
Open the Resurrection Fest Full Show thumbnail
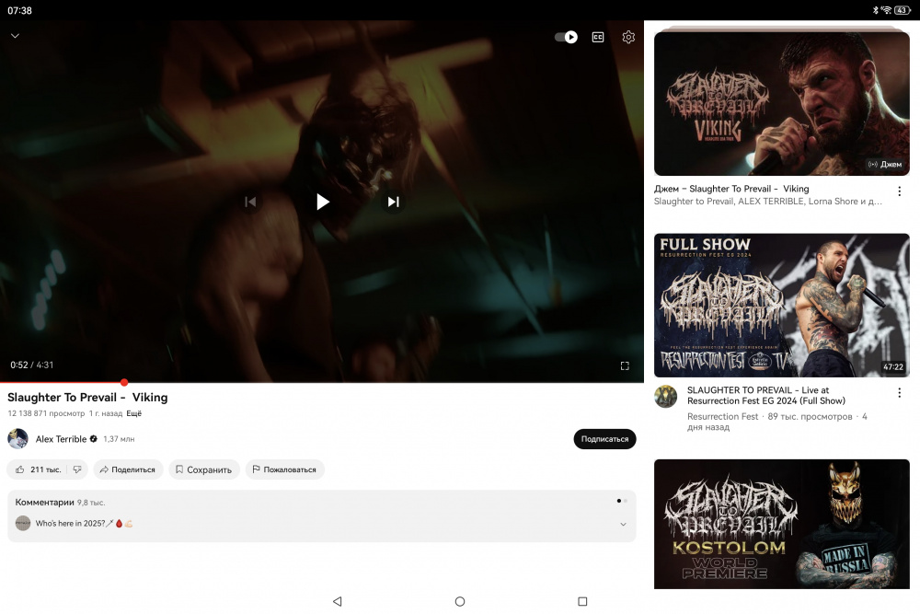coord(781,305)
